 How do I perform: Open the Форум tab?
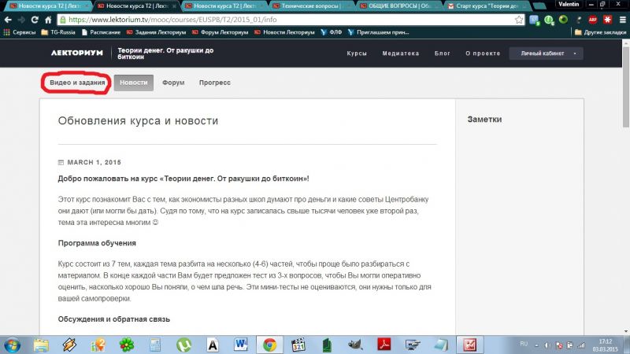pos(173,82)
